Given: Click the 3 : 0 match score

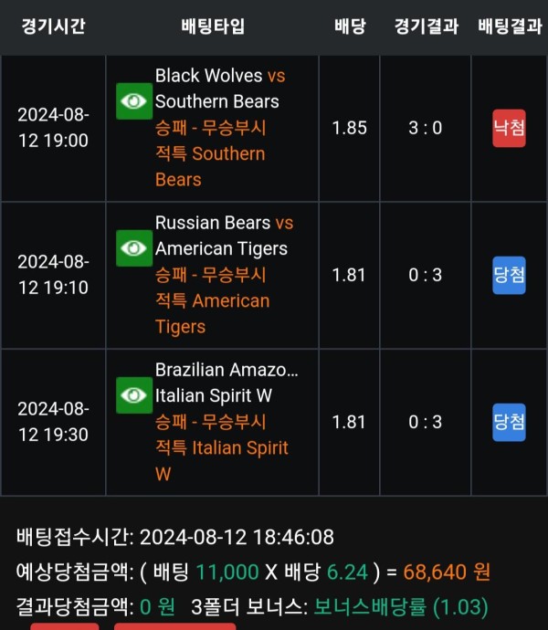Looking at the screenshot, I should coord(426,128).
